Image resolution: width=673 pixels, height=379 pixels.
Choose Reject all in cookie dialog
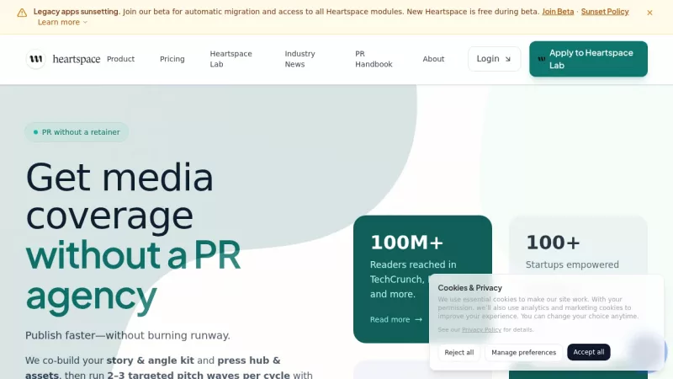458,352
